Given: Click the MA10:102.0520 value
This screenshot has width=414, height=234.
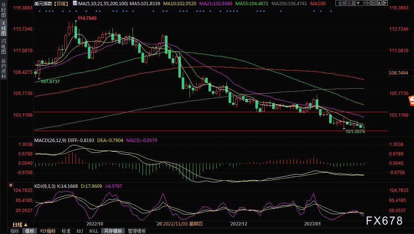Looking at the screenshot, I should pos(180,3).
